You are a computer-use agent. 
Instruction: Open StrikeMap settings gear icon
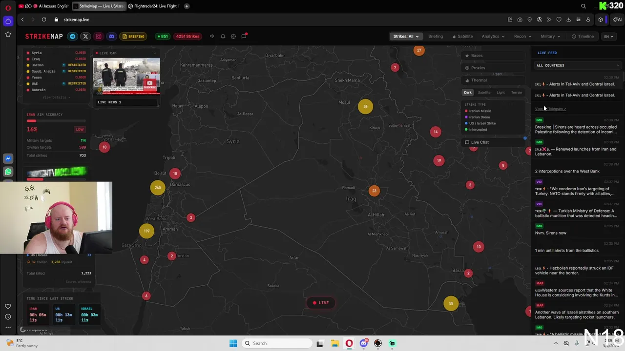tap(233, 37)
